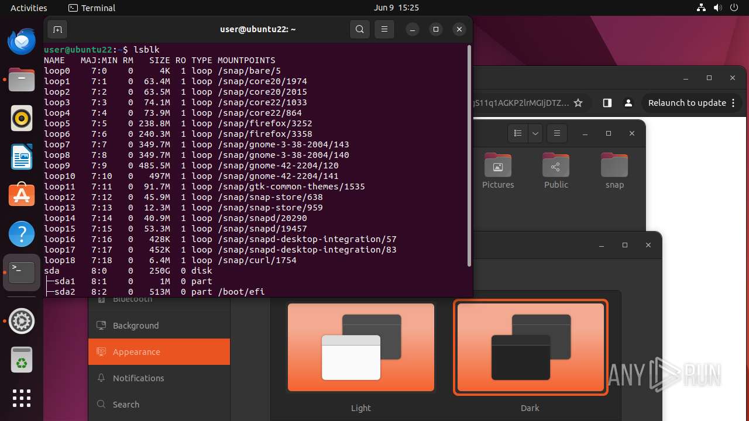Select Background in Settings sidebar
This screenshot has height=421, width=749.
[159, 326]
